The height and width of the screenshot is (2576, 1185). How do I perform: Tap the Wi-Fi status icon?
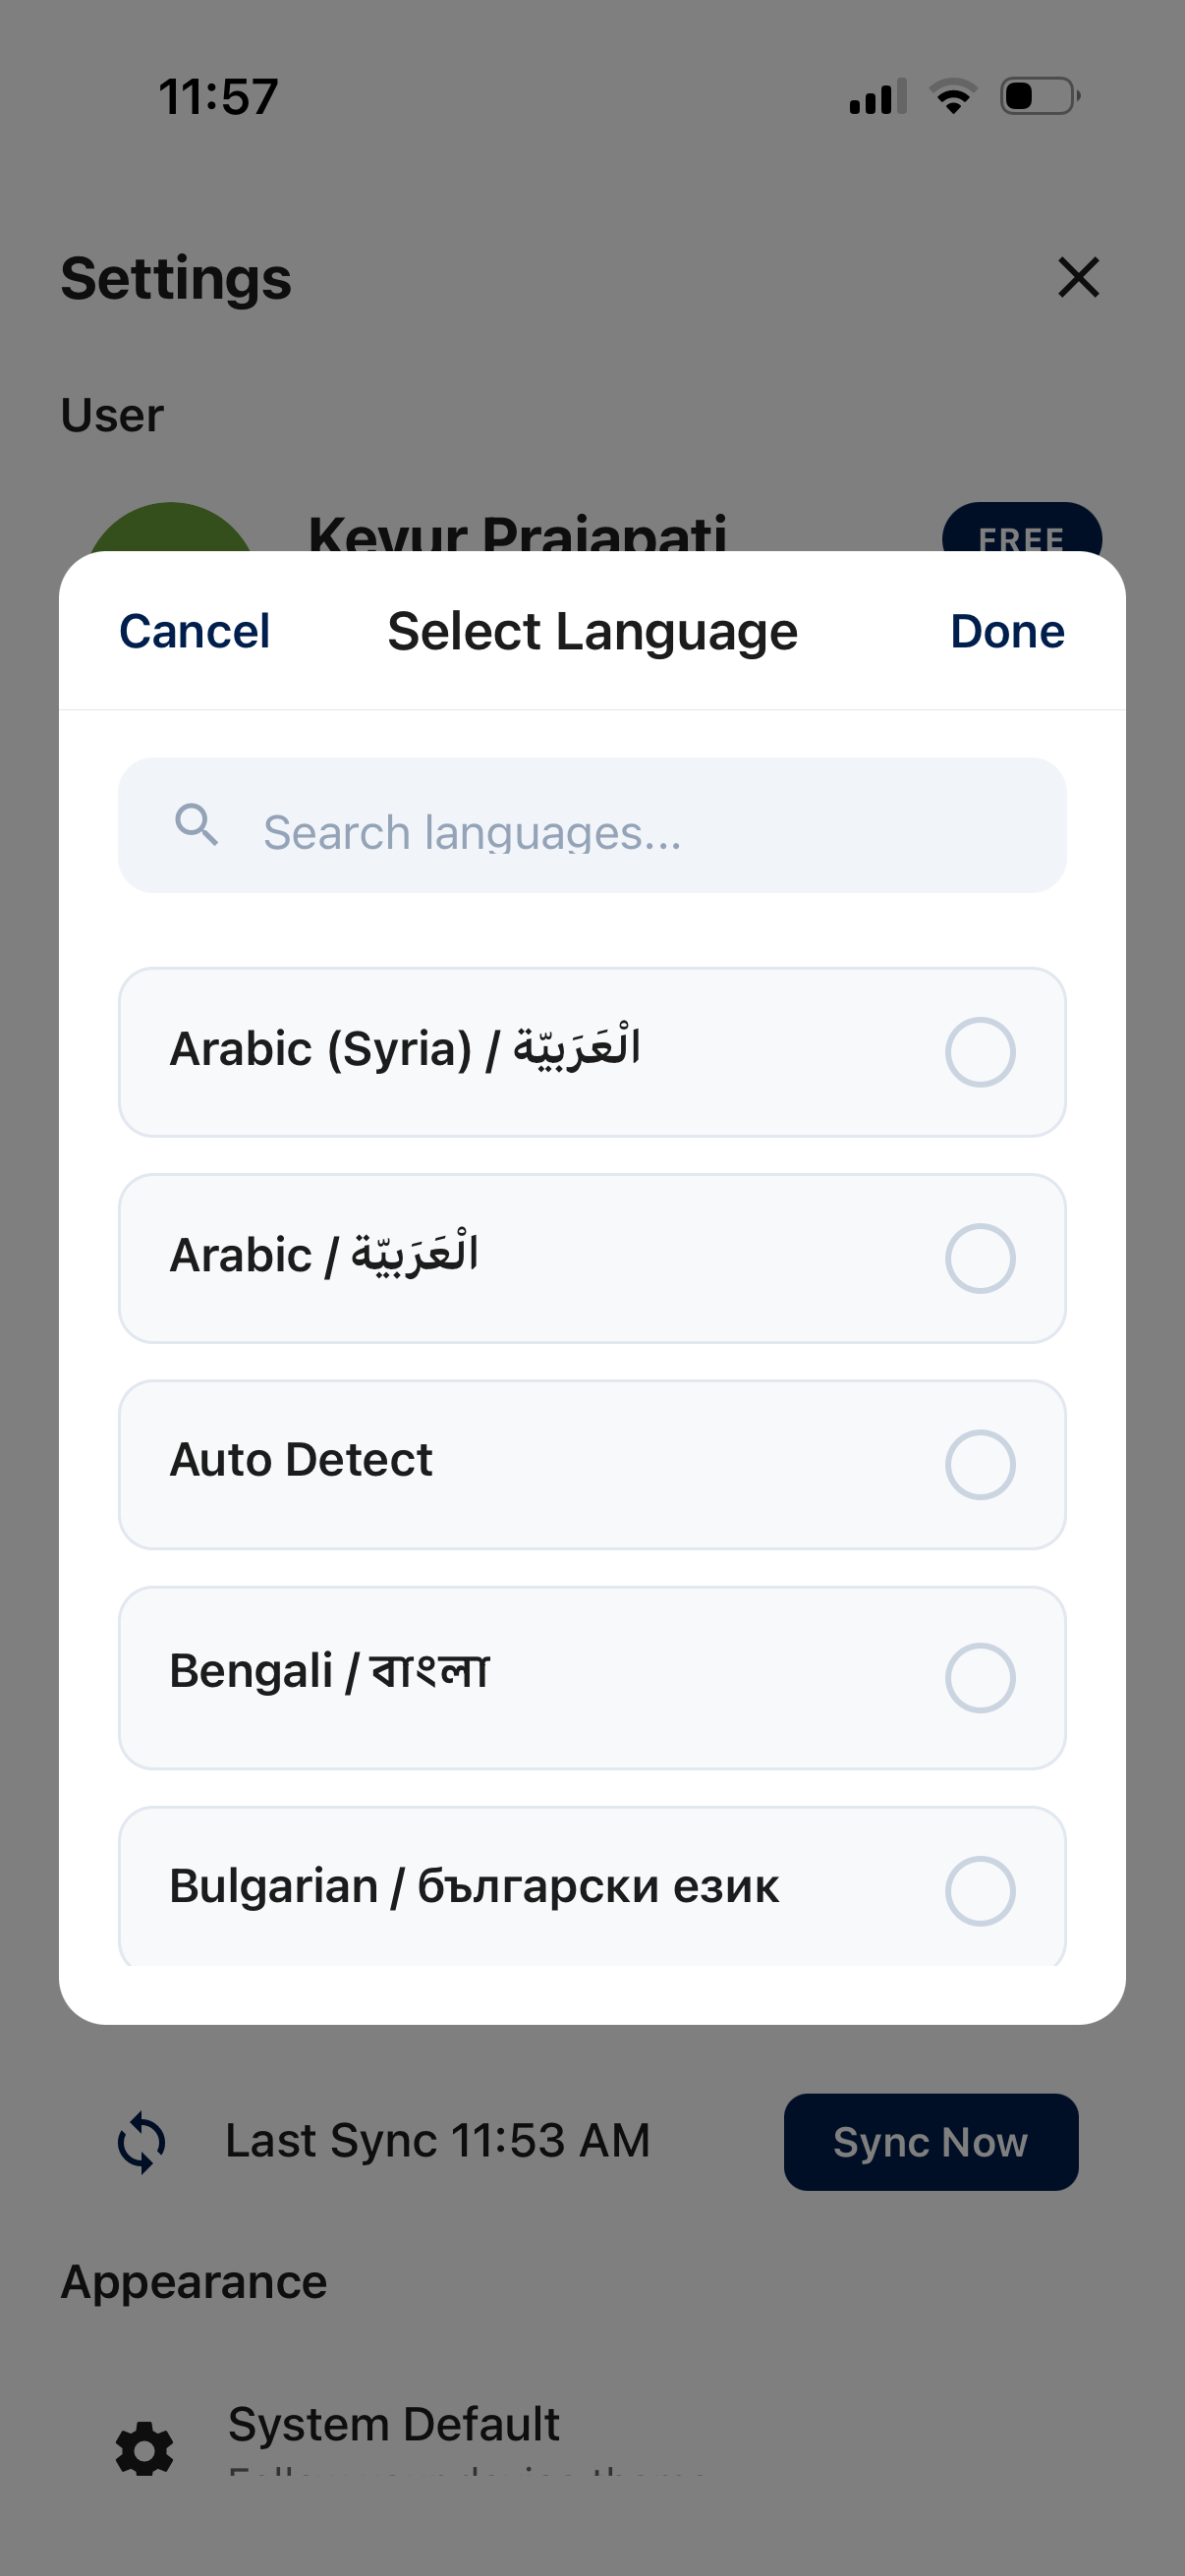(953, 97)
